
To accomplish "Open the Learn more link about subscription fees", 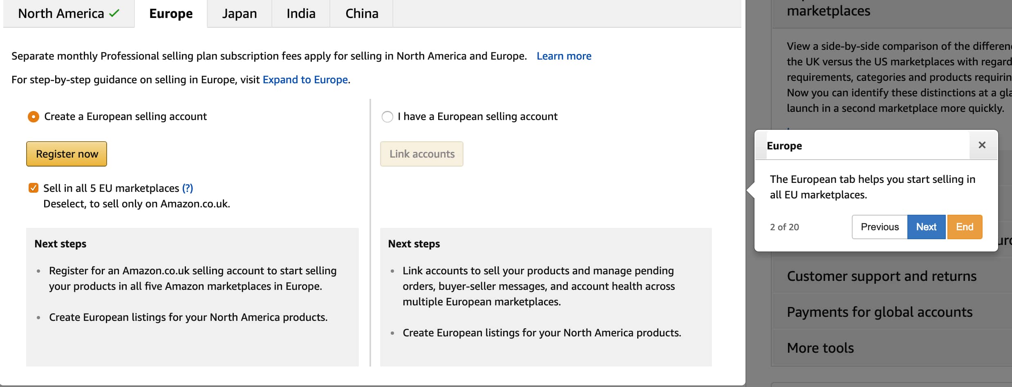I will point(564,56).
